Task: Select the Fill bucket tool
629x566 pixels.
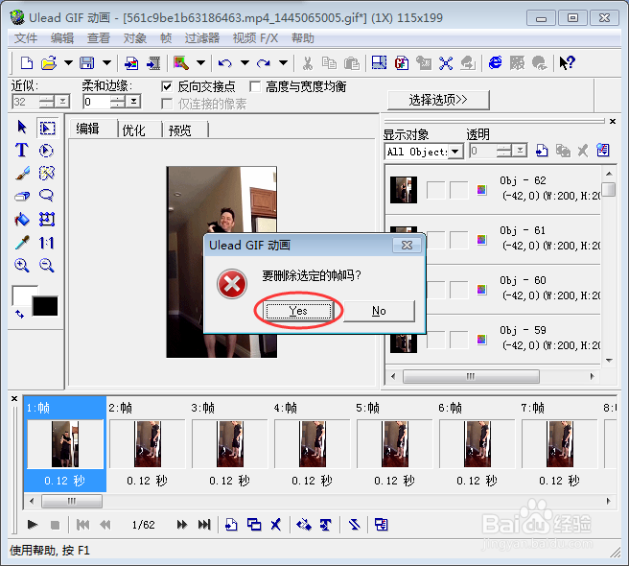Action: pos(22,219)
